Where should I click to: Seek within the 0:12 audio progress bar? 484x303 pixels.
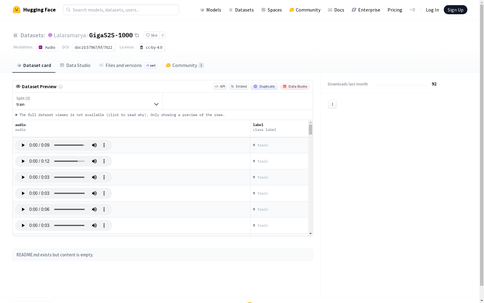[69, 161]
